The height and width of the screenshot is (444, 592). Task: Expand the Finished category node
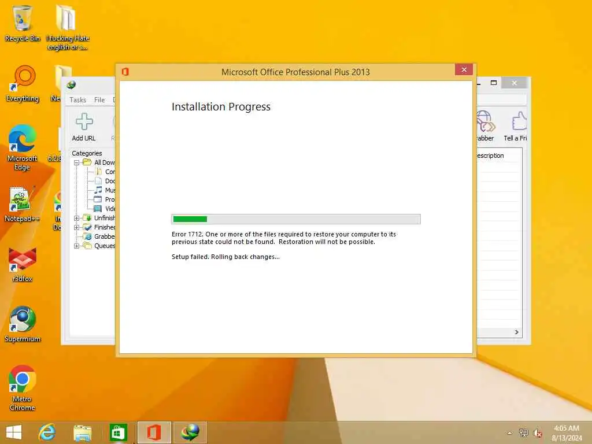[77, 227]
